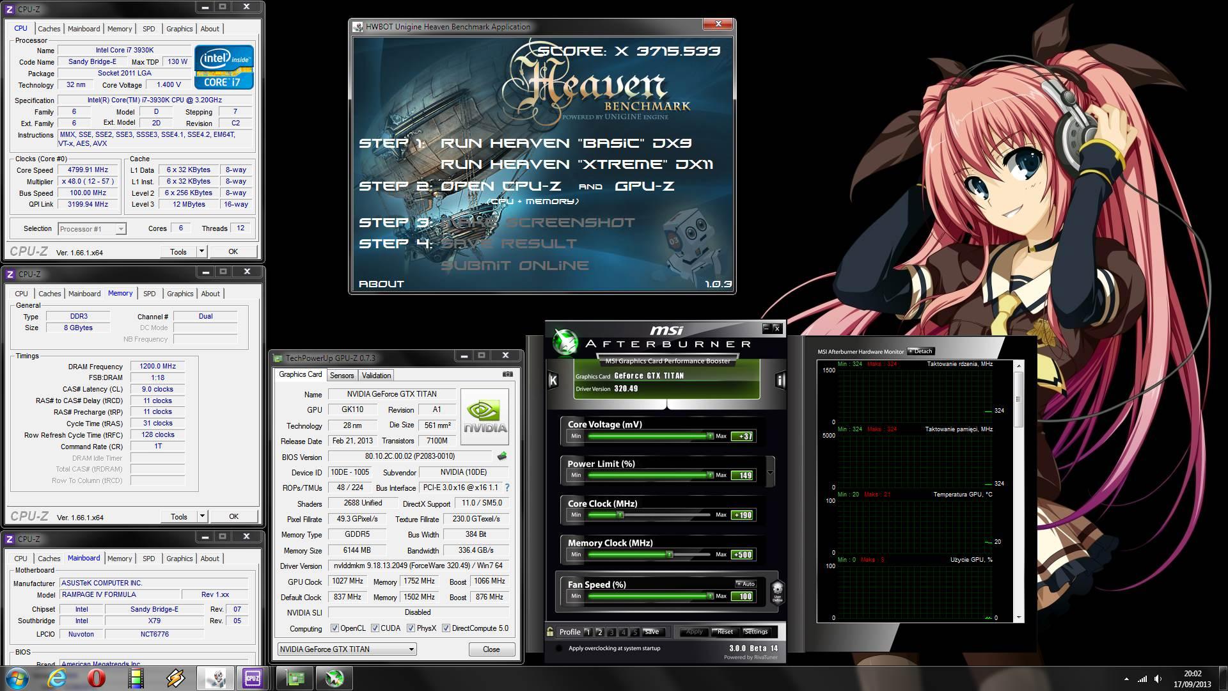Click the network signal tray icon
This screenshot has width=1228, height=691.
pos(1142,679)
